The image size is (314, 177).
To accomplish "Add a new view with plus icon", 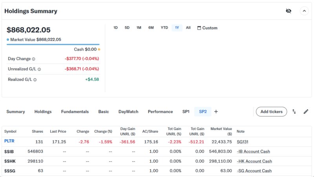I will (216, 112).
